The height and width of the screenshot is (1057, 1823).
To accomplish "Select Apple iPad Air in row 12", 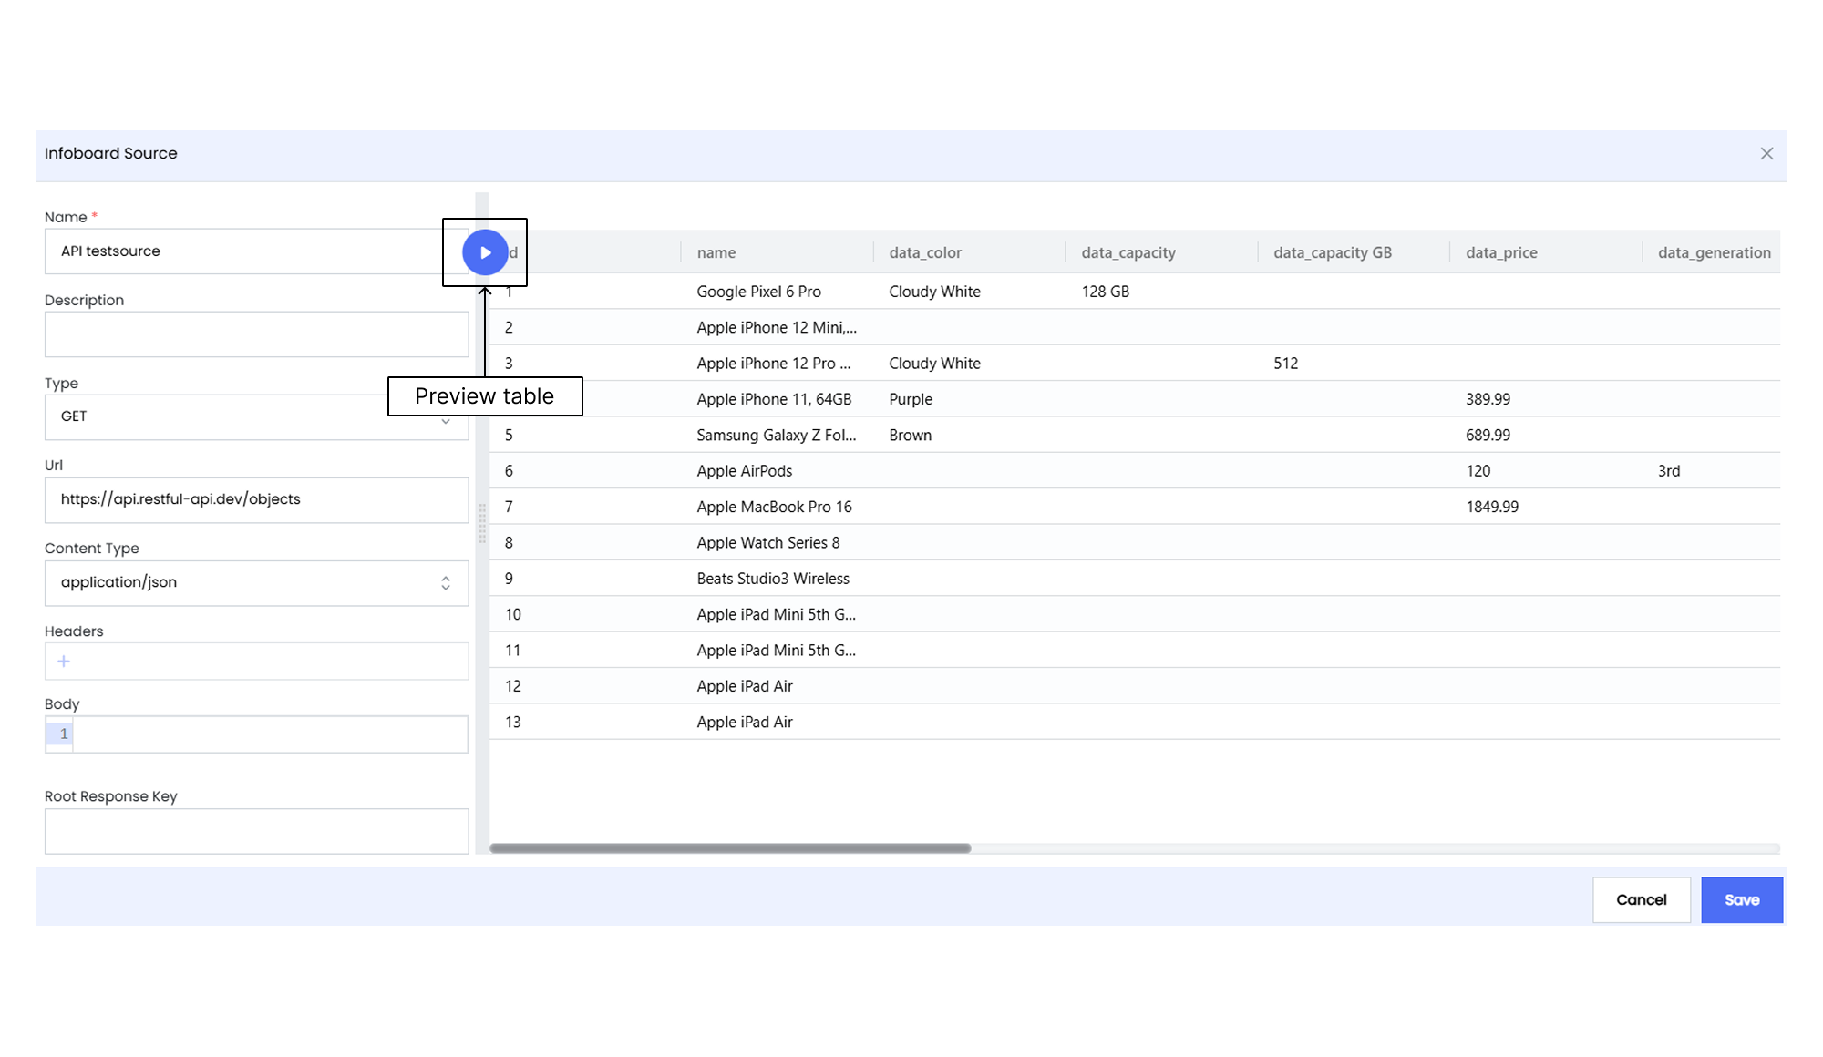I will point(777,686).
